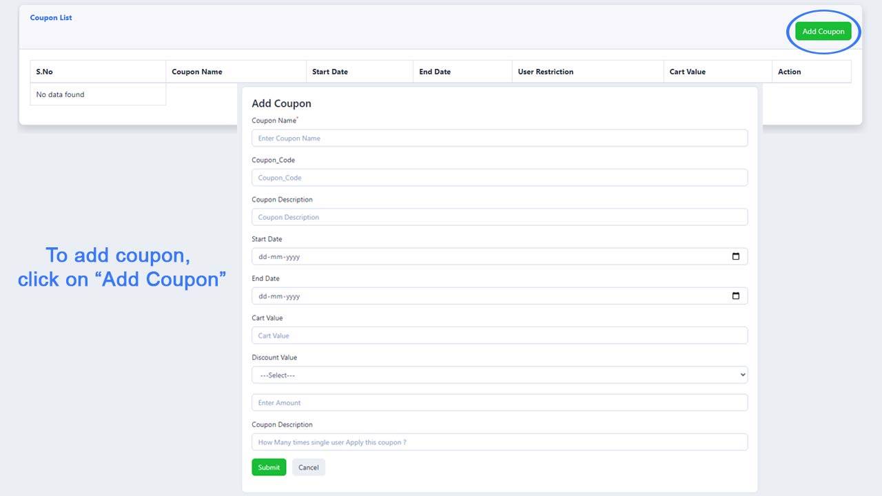Viewport: 882px width, 496px height.
Task: Click the Cart Value form input
Action: coord(499,335)
